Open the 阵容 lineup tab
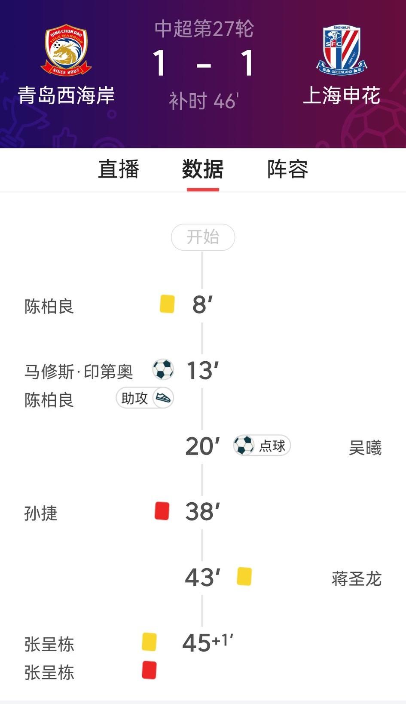This screenshot has height=704, width=406. (x=287, y=169)
